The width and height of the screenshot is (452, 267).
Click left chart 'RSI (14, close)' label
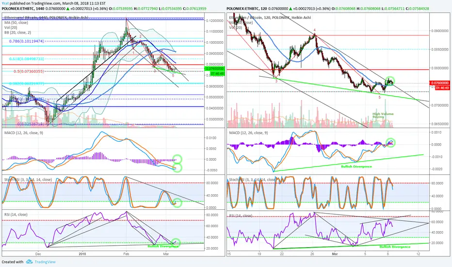click(16, 215)
